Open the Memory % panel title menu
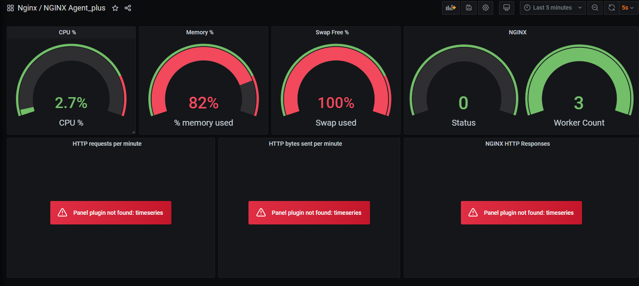Image resolution: width=639 pixels, height=286 pixels. [x=200, y=32]
